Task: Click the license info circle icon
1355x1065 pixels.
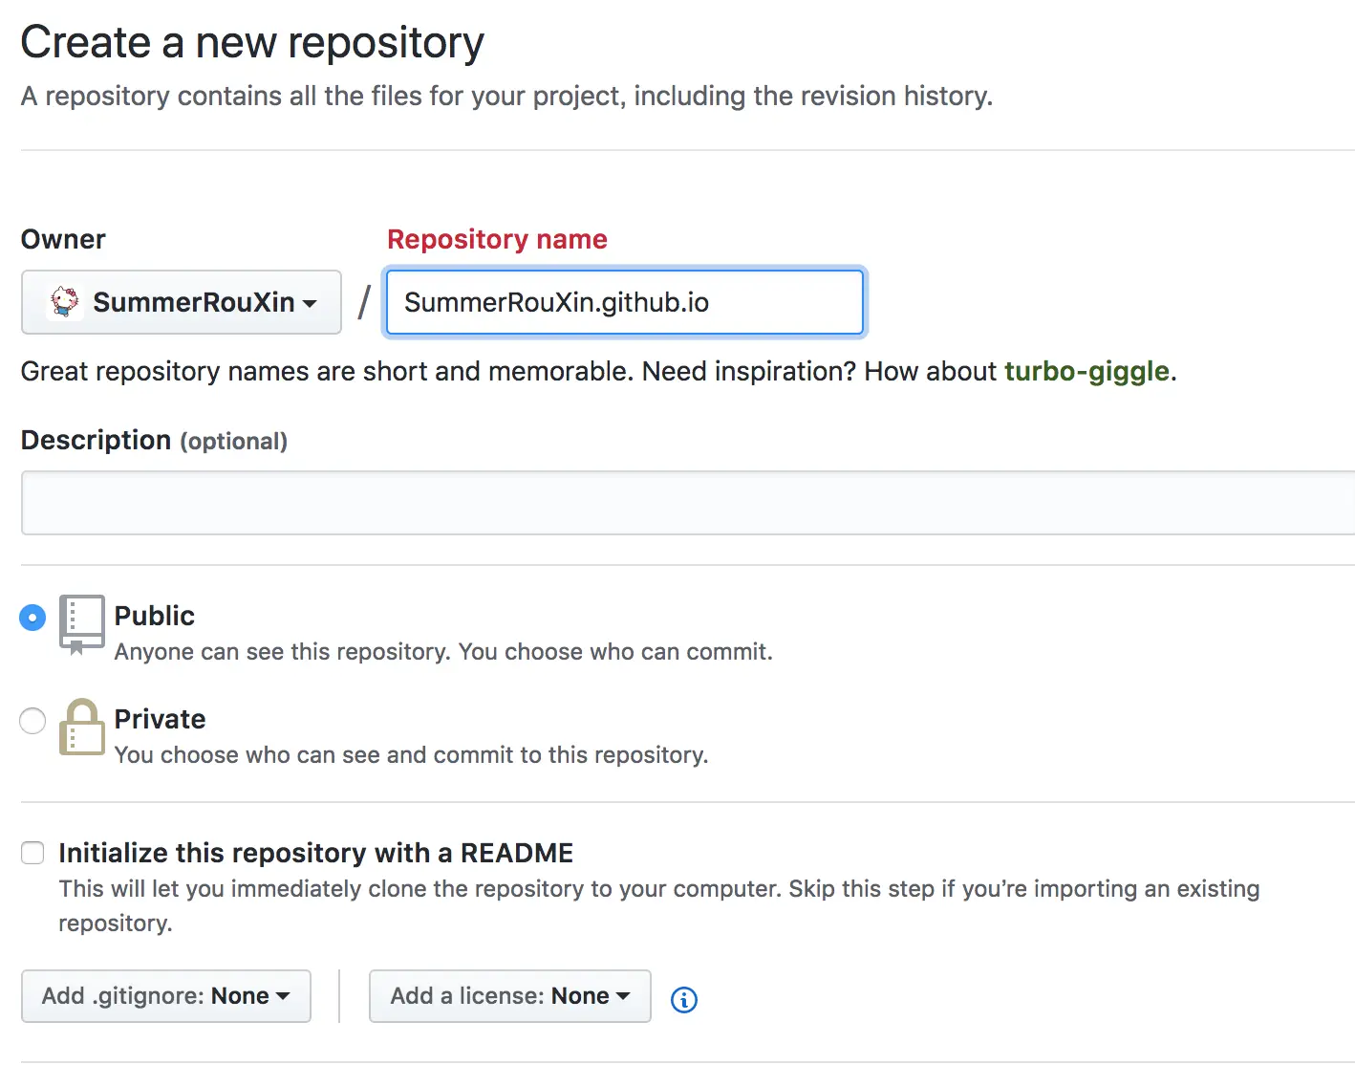Action: 684,1000
